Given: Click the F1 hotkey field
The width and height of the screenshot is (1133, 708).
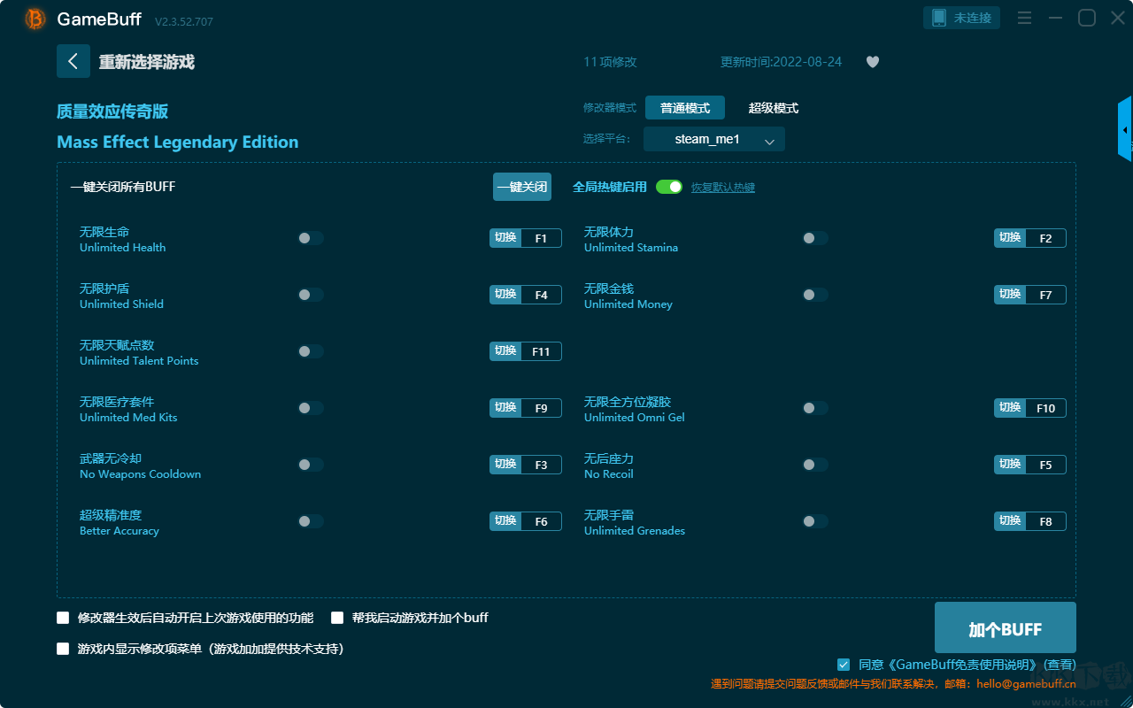Looking at the screenshot, I should (x=541, y=238).
